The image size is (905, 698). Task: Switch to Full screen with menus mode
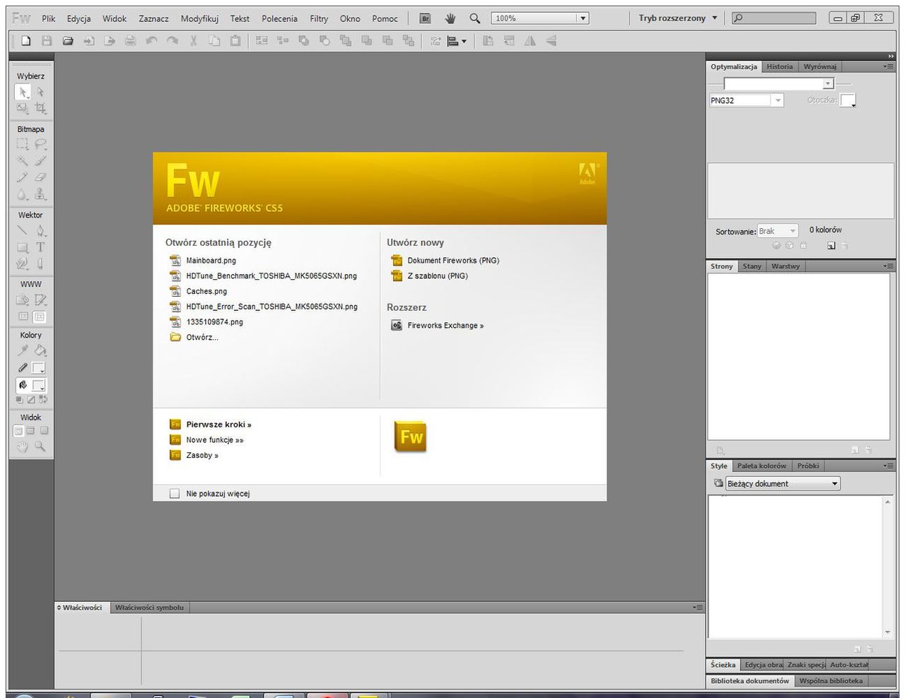[x=31, y=430]
